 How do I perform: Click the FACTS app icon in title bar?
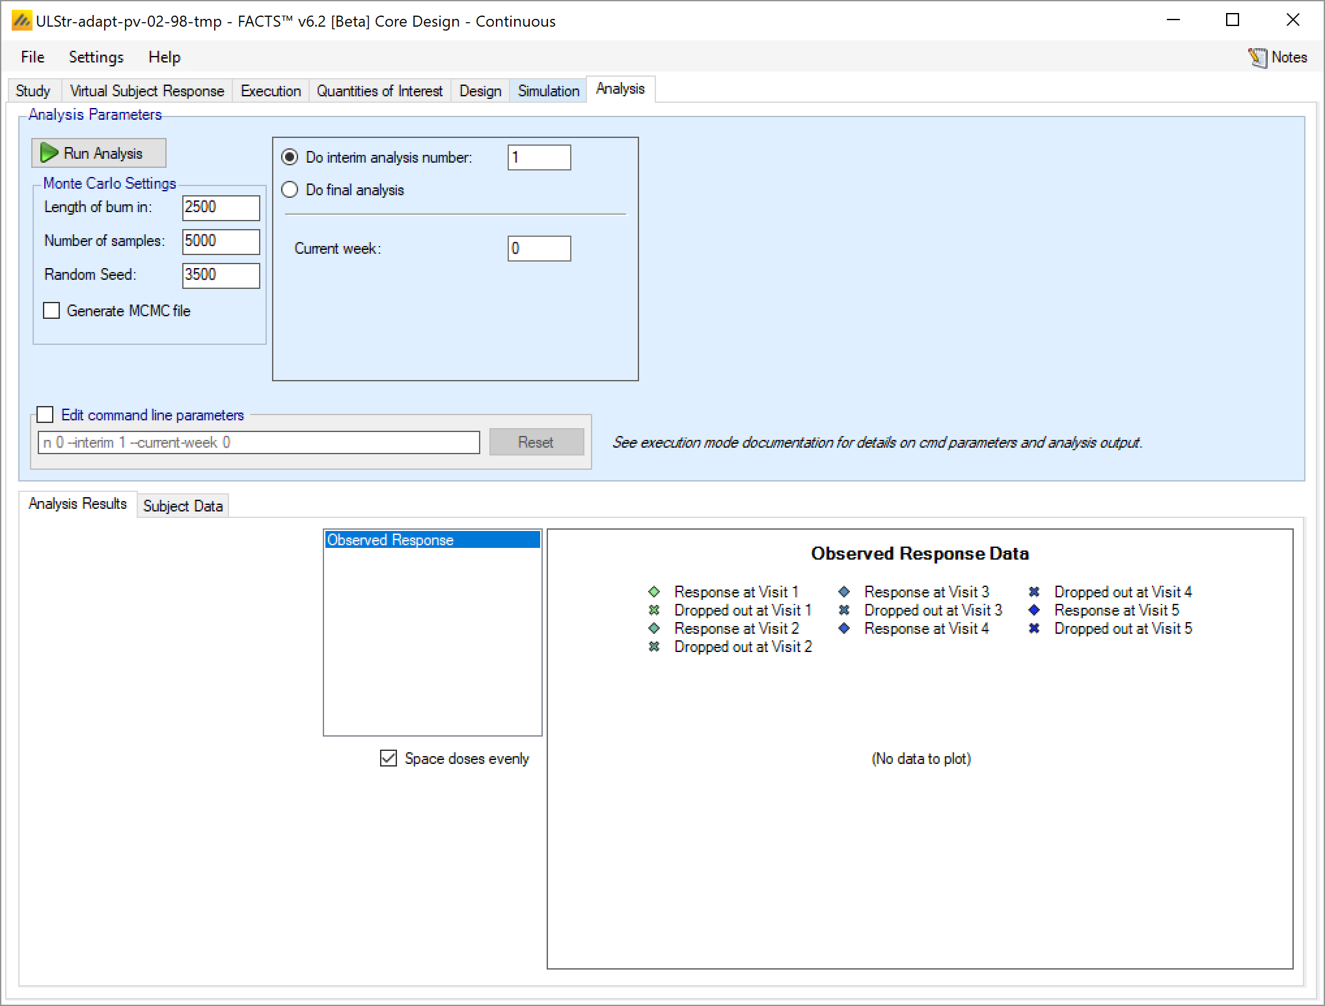(21, 21)
